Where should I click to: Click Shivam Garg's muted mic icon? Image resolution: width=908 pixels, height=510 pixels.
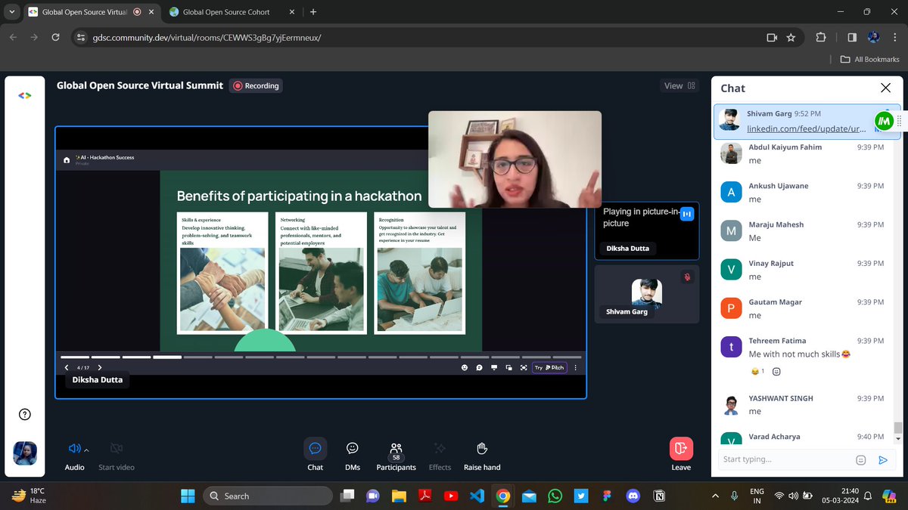coord(687,277)
